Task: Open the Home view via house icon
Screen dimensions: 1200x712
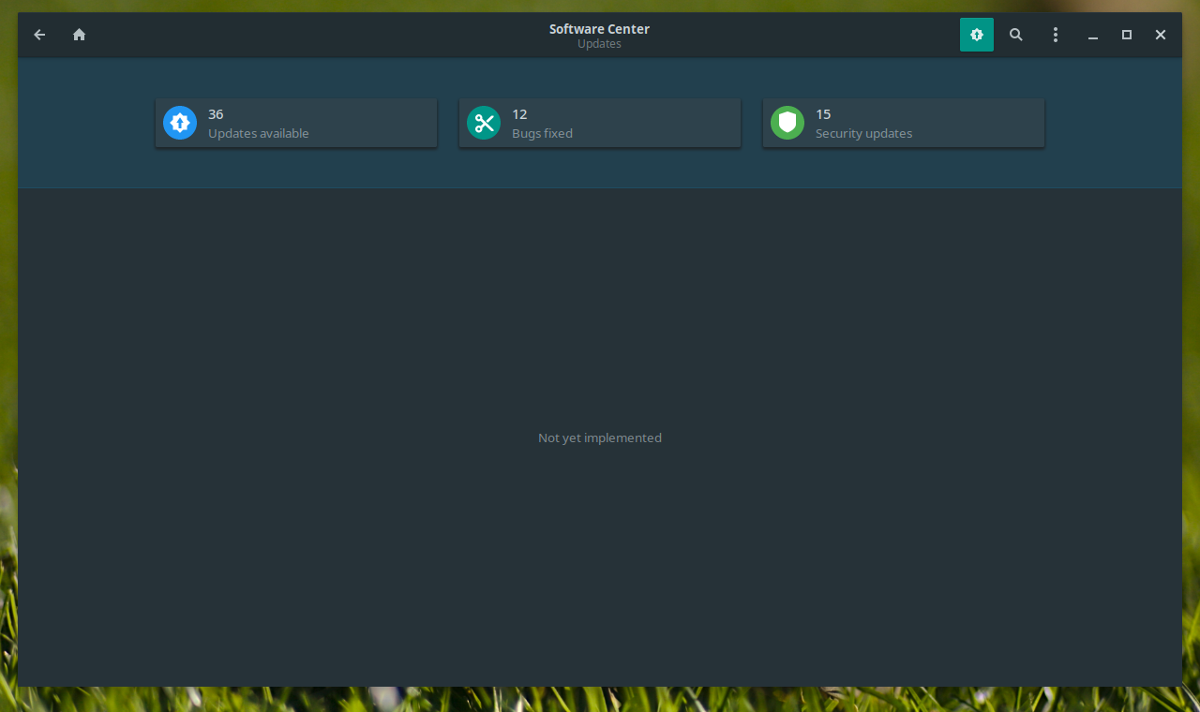Action: coord(80,35)
